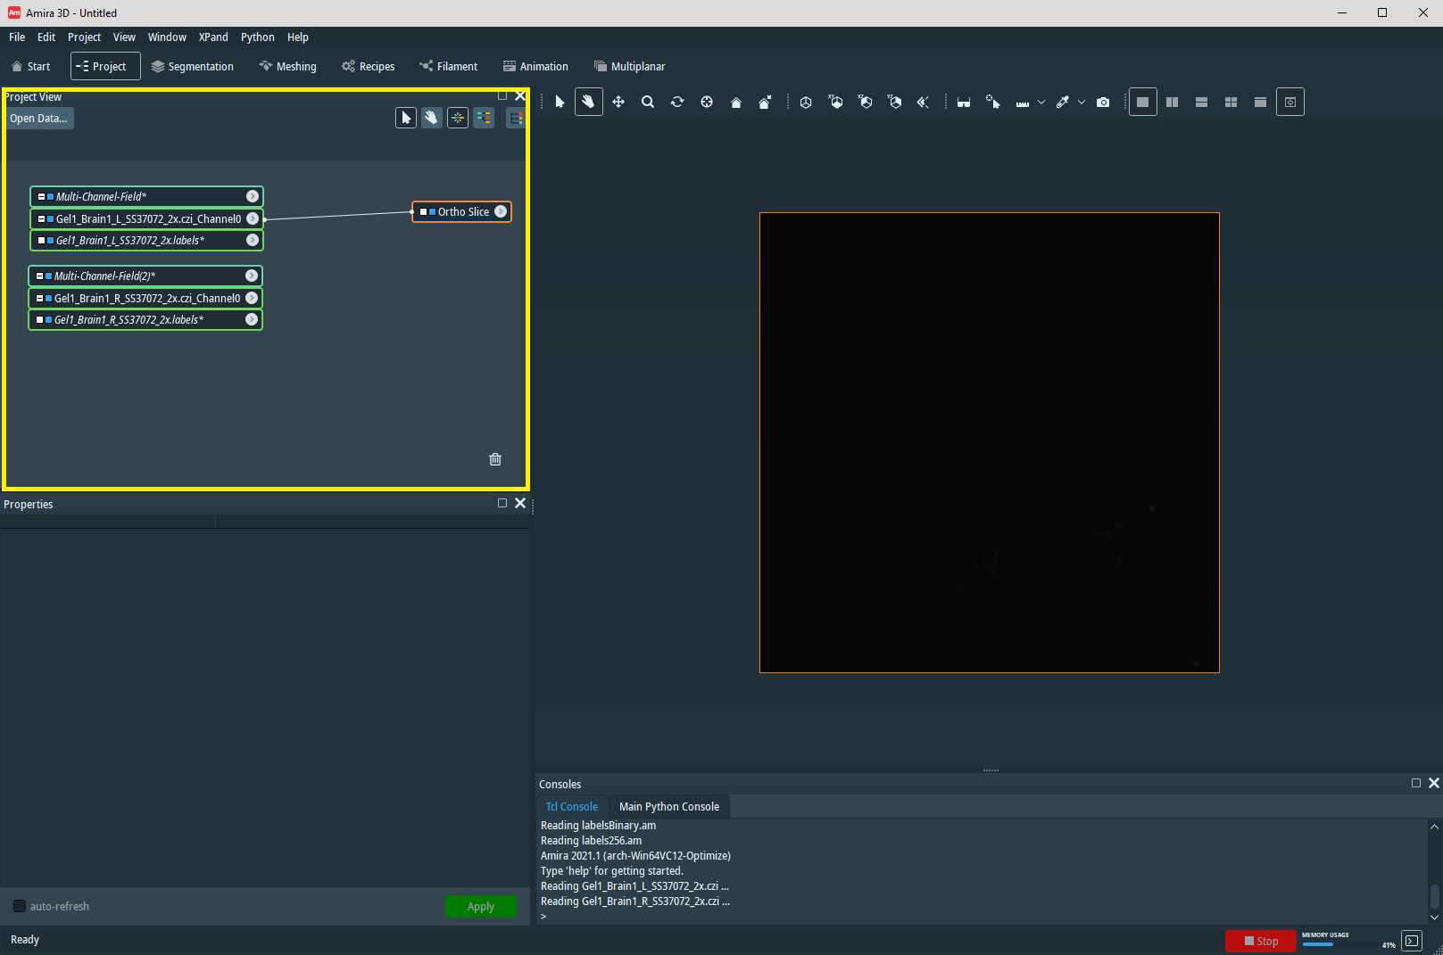Toggle stereo glasses mode icon
Screen dimensions: 1443x955
click(964, 103)
